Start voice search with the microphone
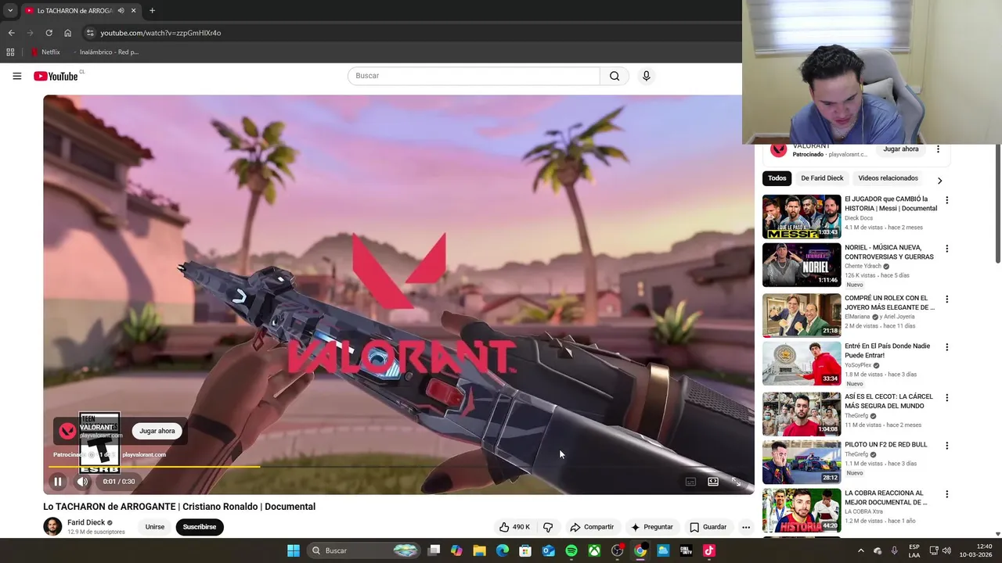This screenshot has width=1002, height=563. [646, 76]
